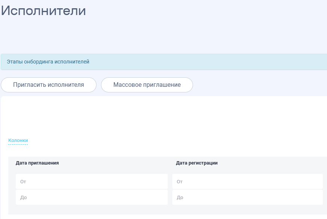Focus the От field under Дата приглашения
This screenshot has width=327, height=219.
click(92, 181)
